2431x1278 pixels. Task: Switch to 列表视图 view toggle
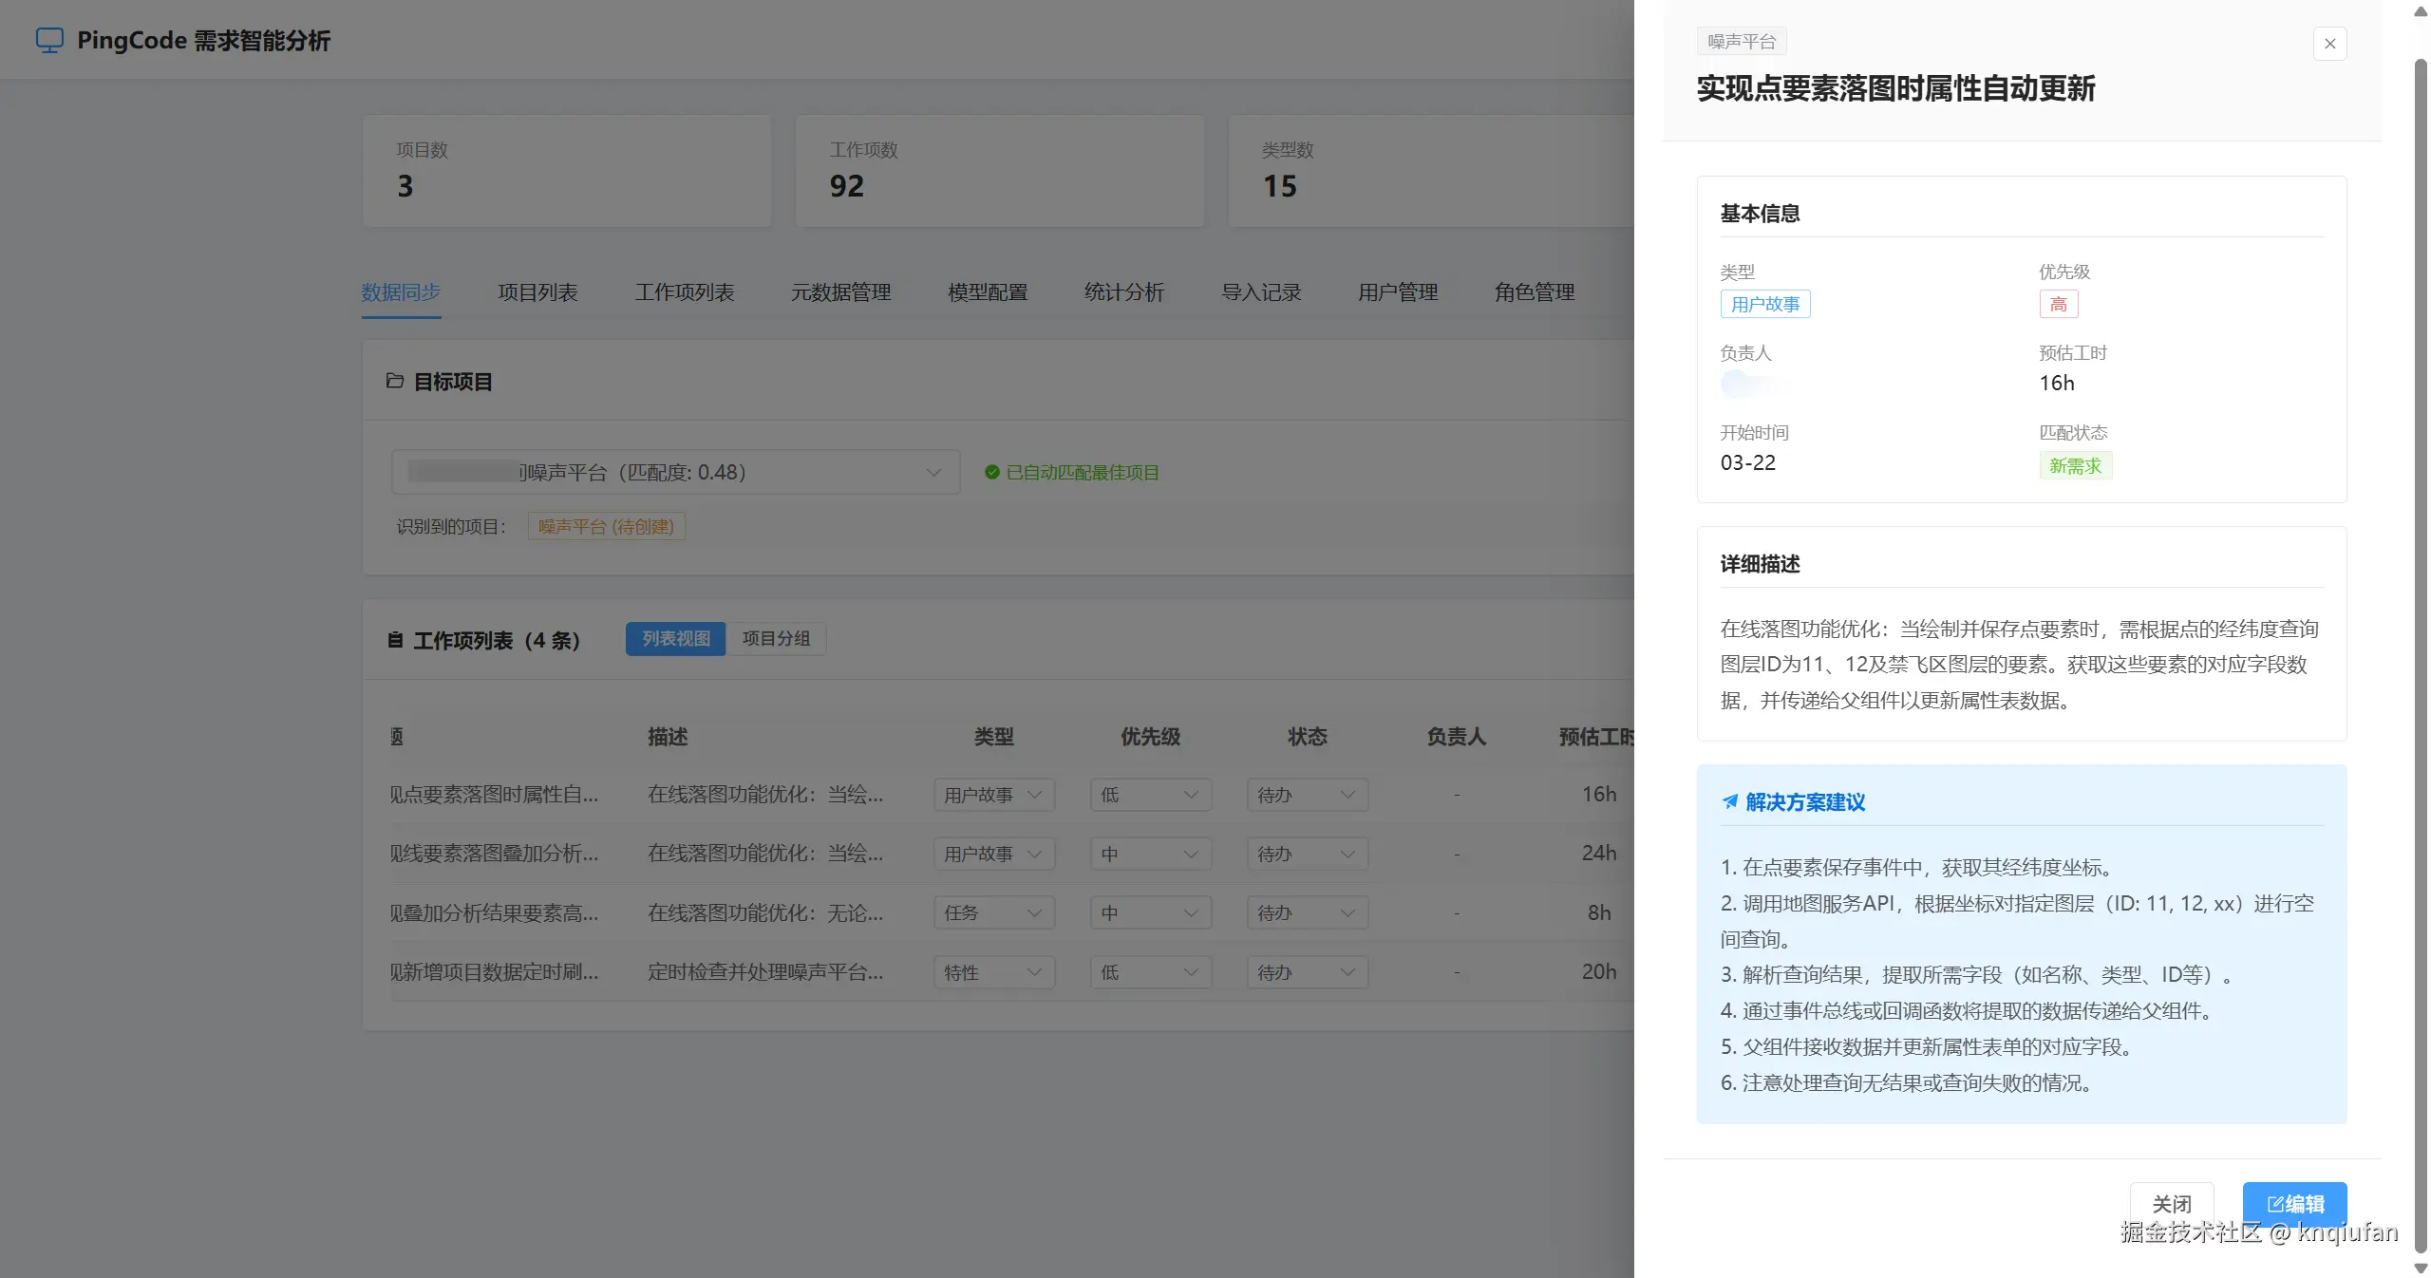pos(675,639)
